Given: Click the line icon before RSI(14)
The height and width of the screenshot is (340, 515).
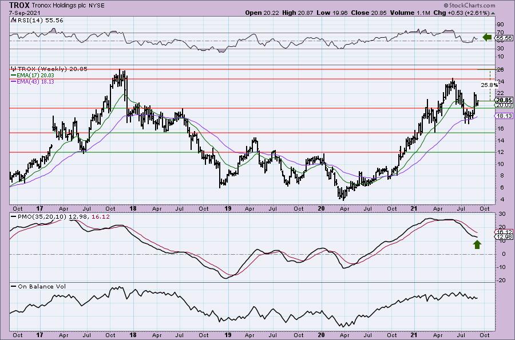Looking at the screenshot, I should (x=13, y=20).
